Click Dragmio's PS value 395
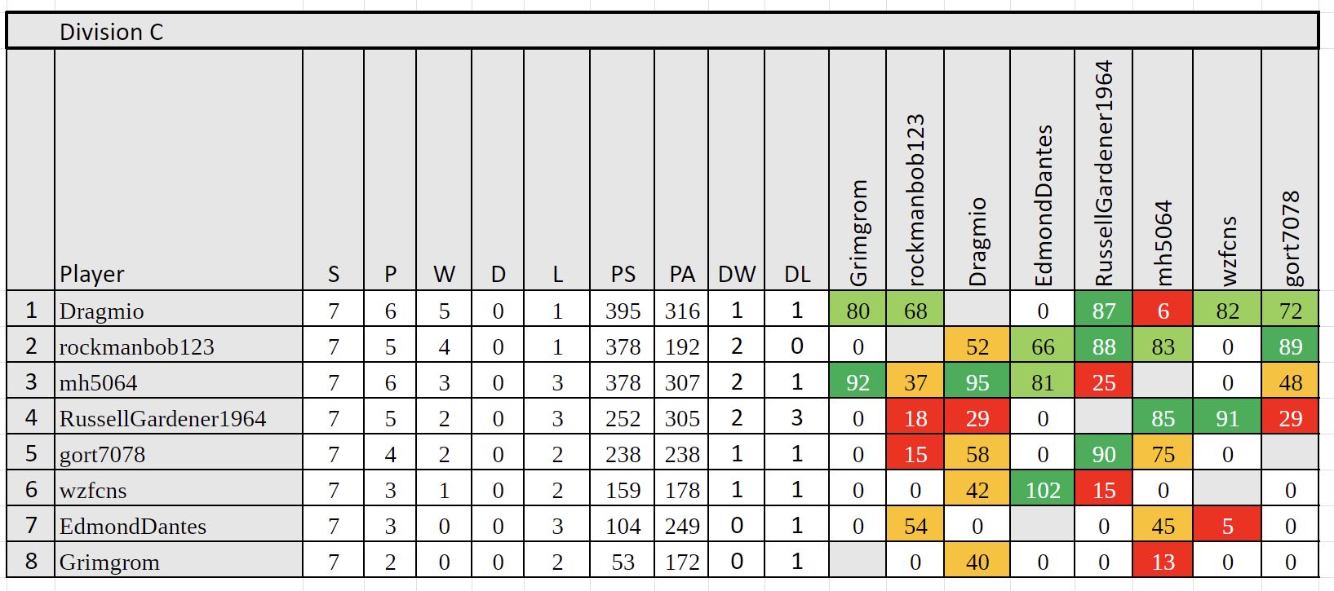The image size is (1334, 591). pos(623,311)
